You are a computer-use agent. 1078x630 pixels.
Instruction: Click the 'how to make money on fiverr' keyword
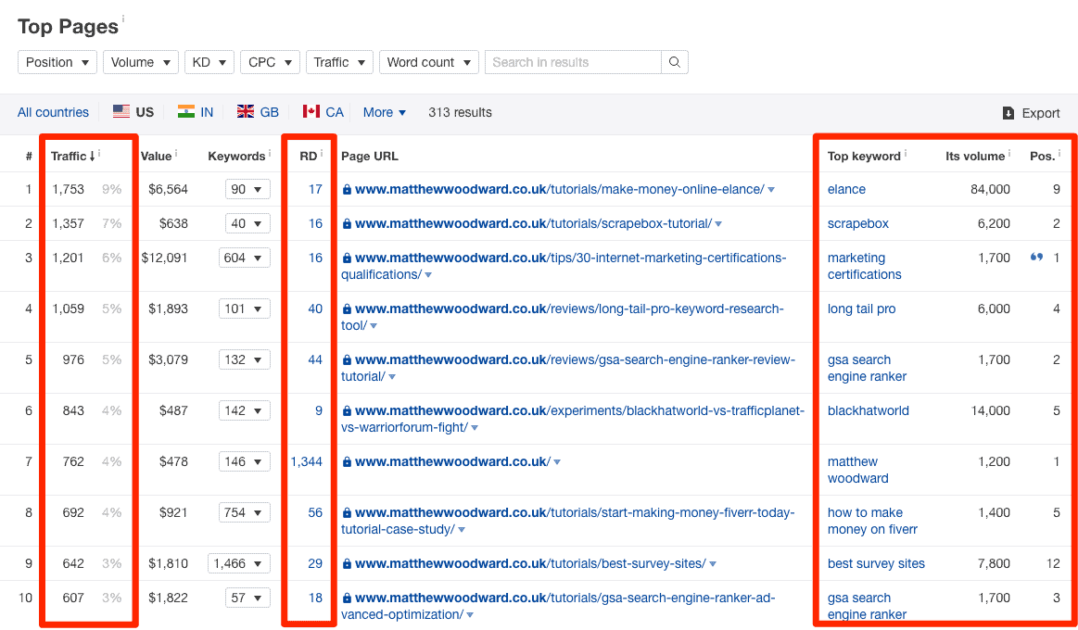pyautogui.click(x=872, y=521)
